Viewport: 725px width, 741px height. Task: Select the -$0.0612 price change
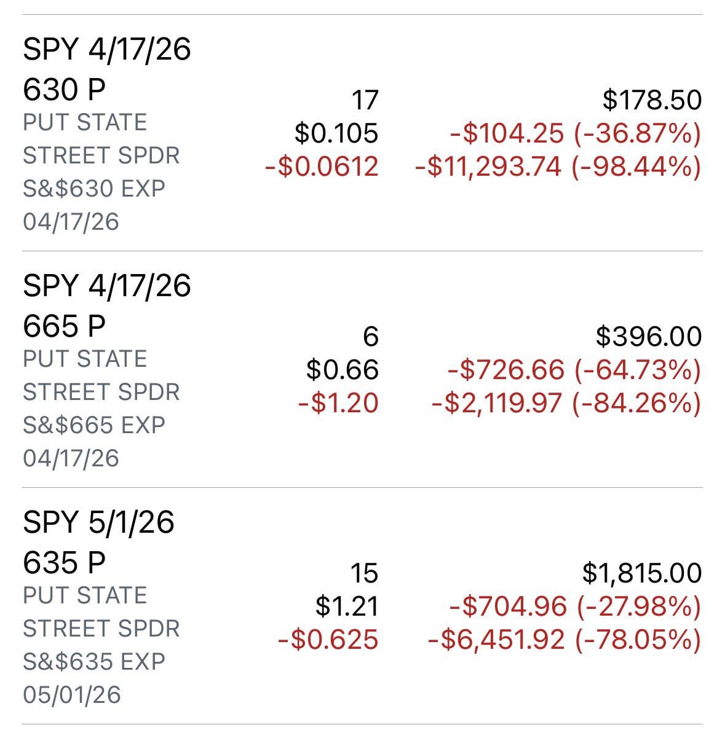[x=322, y=167]
